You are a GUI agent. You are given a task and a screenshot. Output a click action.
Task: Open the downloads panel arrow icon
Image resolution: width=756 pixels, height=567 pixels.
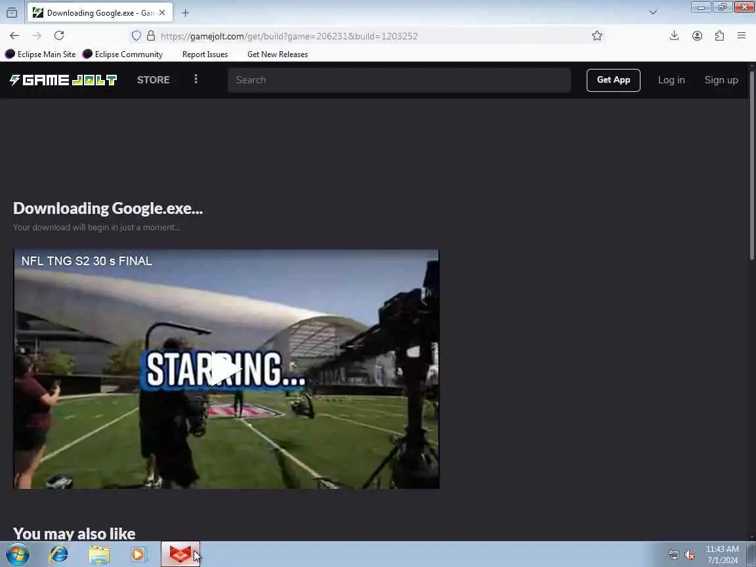click(674, 35)
